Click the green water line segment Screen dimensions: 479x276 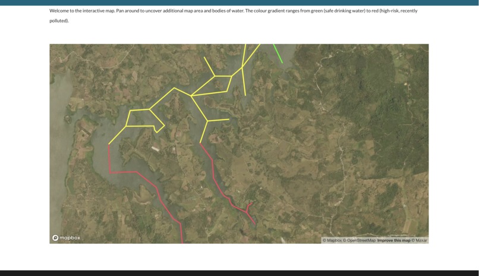[278, 54]
